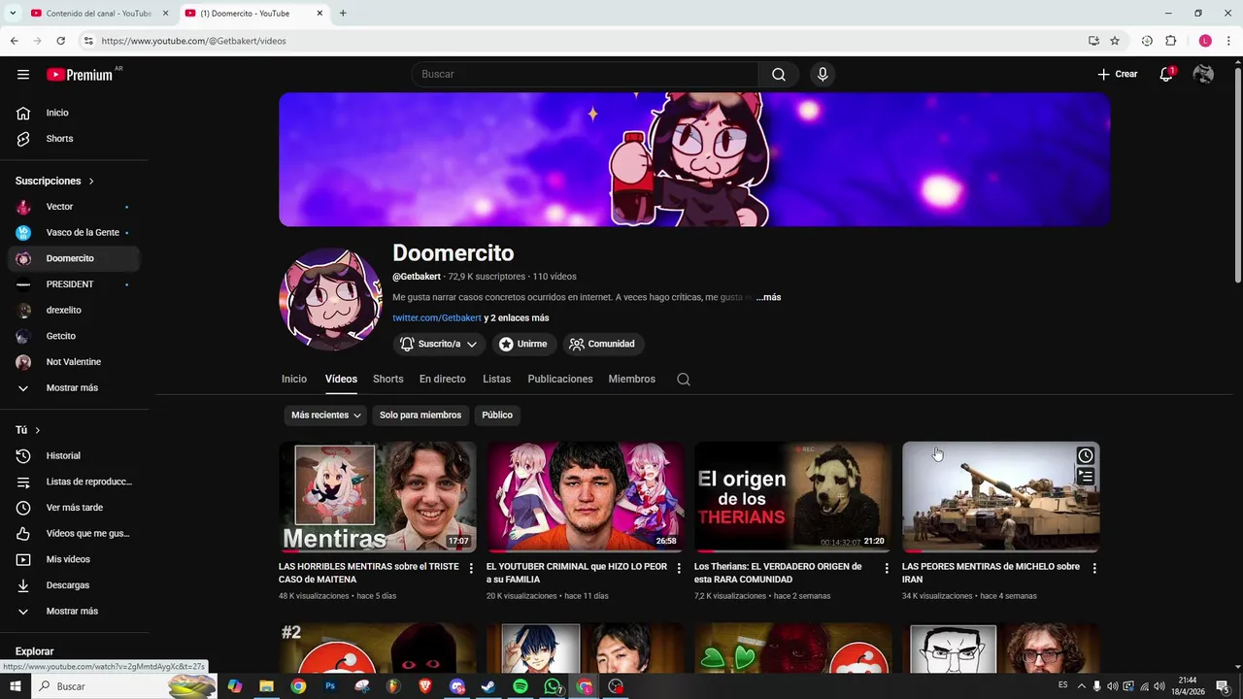The height and width of the screenshot is (699, 1243).
Task: Filter videos by Público chip
Action: click(497, 416)
